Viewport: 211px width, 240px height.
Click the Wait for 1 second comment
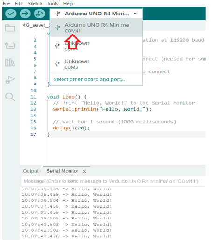point(114,122)
